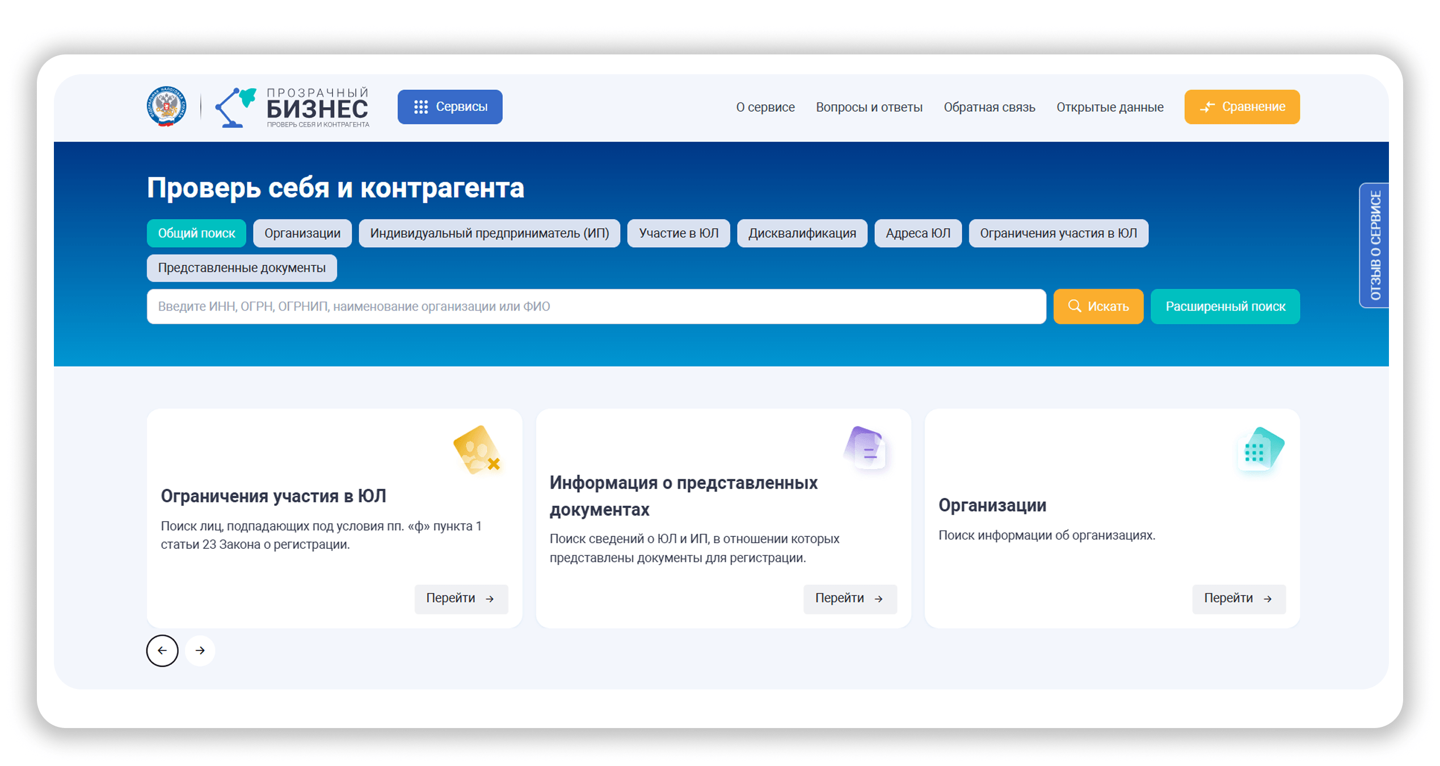Click the ИНН/ОГРН search input field
The width and height of the screenshot is (1440, 766).
pyautogui.click(x=596, y=307)
